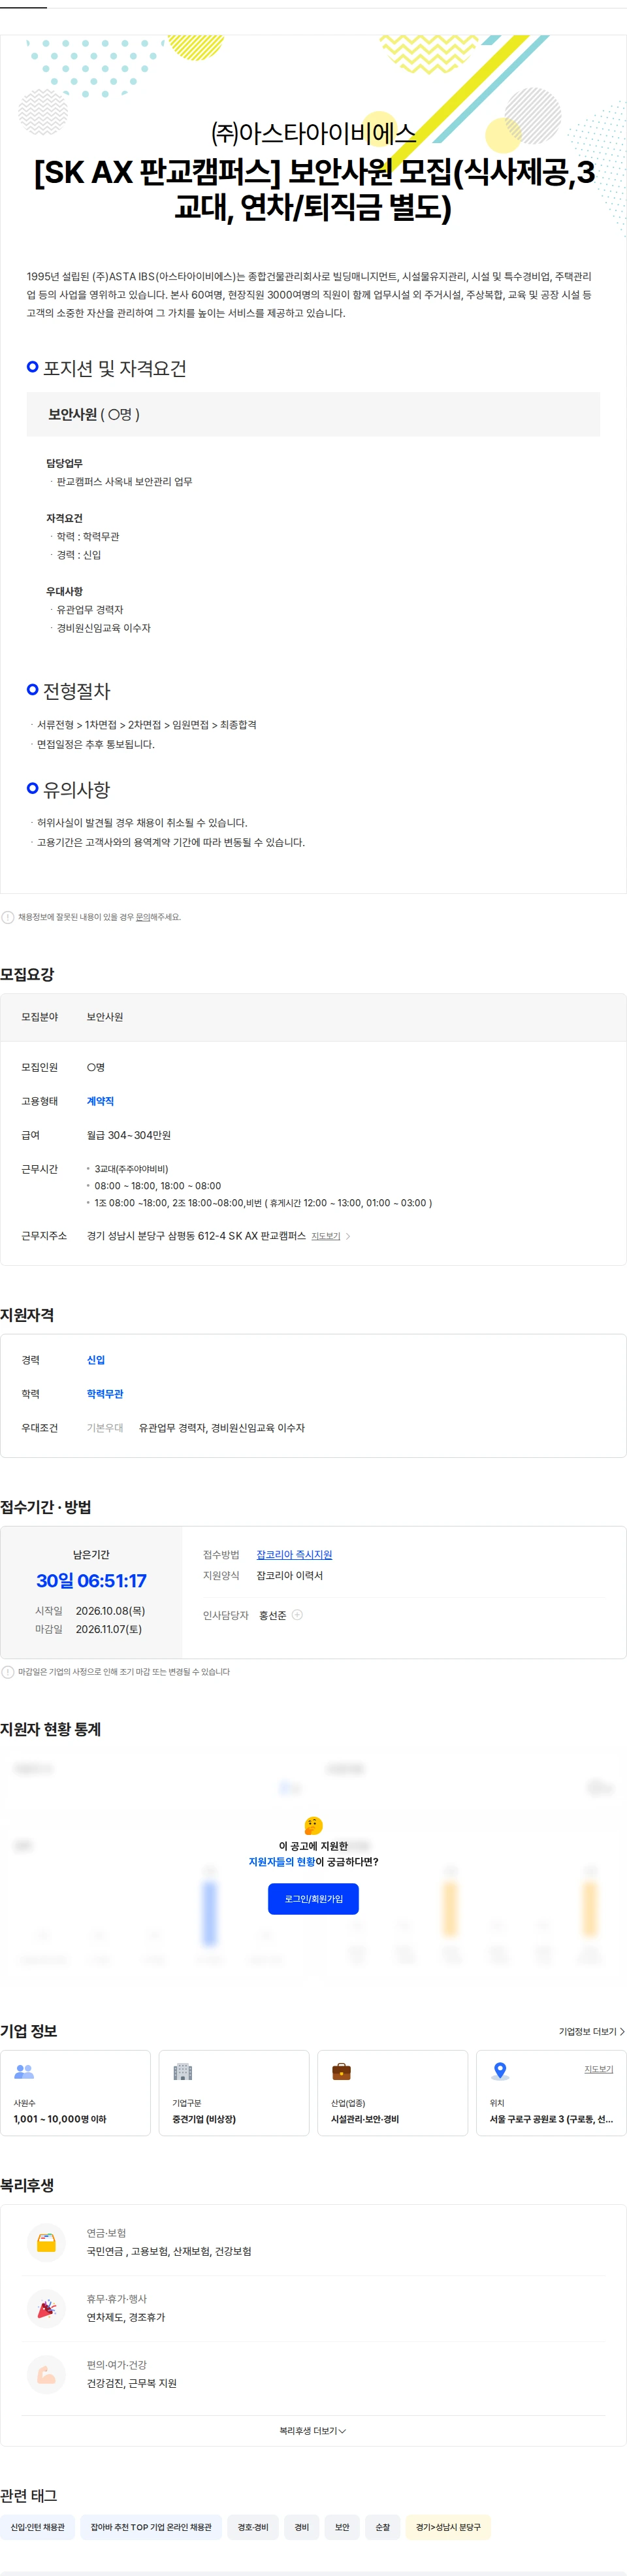Click the 연금·보험 benefits icon

click(x=46, y=2242)
